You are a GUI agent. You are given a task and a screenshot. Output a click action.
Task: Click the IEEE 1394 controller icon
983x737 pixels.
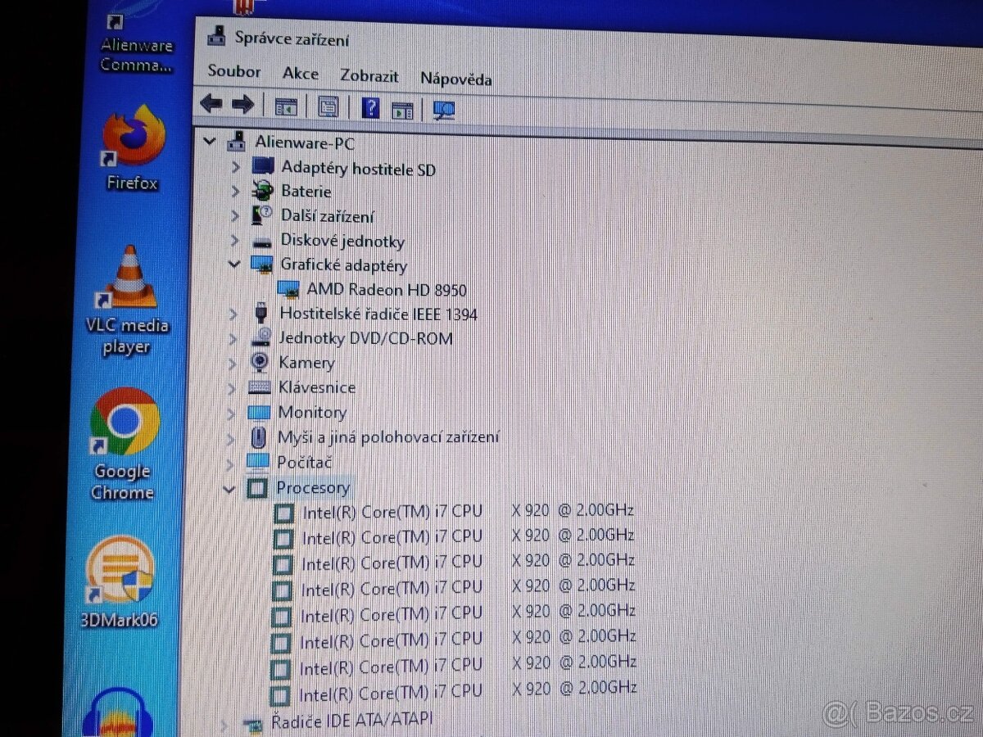pos(261,313)
